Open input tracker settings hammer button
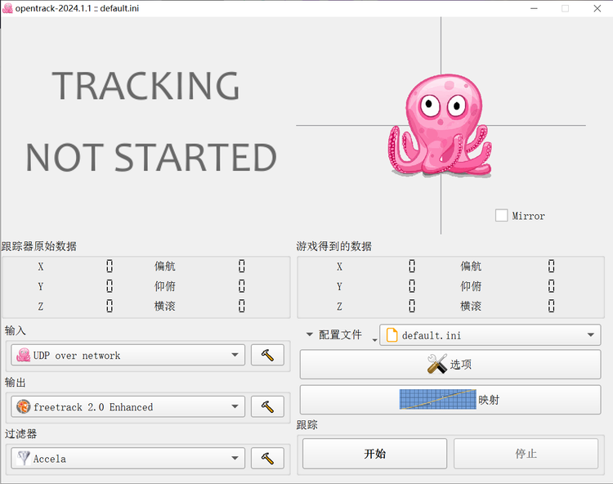Image resolution: width=613 pixels, height=484 pixels. coord(267,355)
